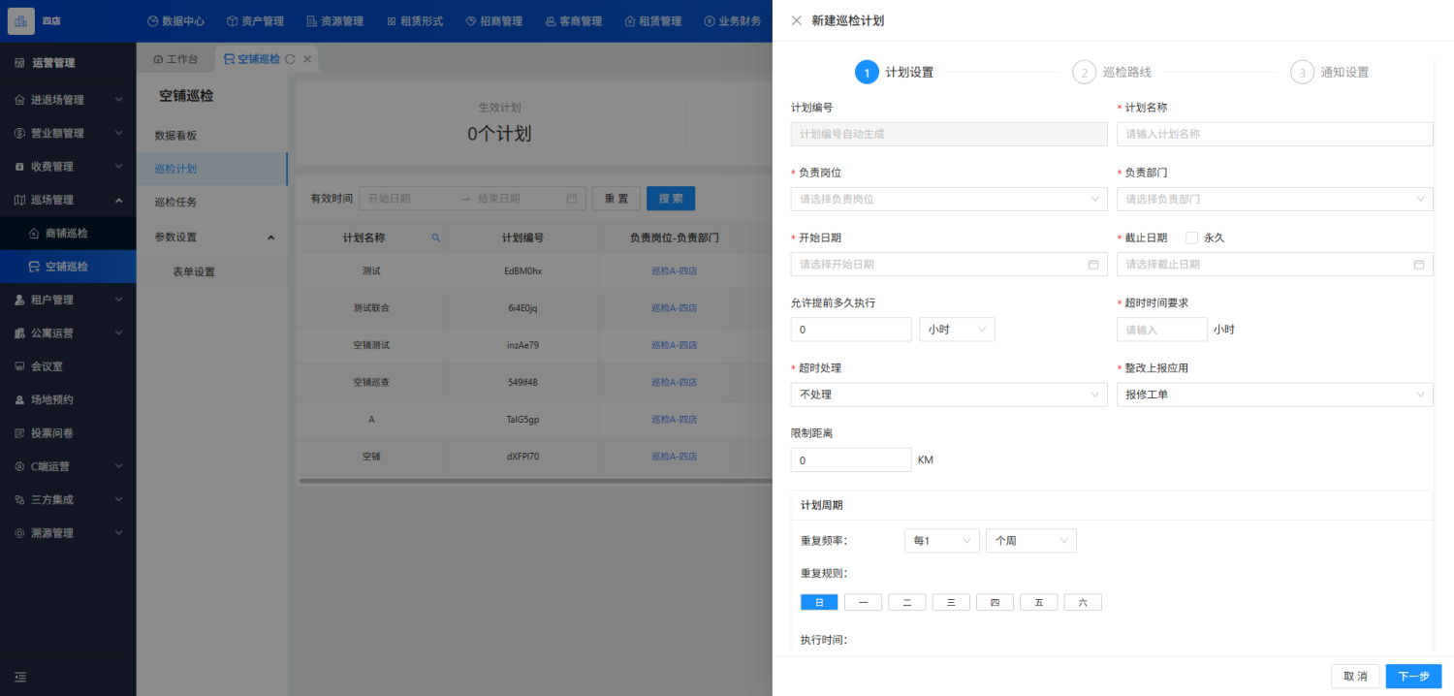Select 三 in the repeat rule days
Screen dimensions: 1454x696
[x=951, y=602]
